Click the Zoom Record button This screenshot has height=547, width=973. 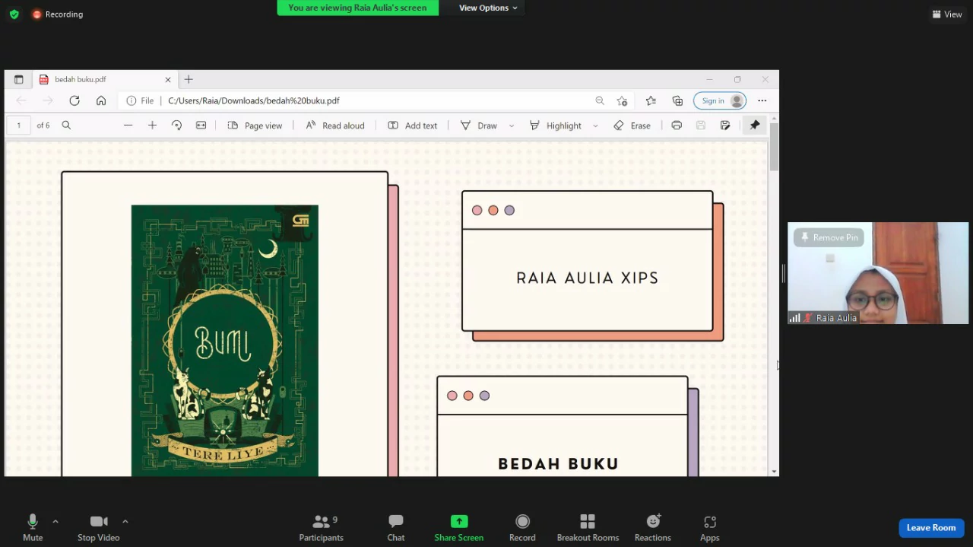tap(522, 527)
